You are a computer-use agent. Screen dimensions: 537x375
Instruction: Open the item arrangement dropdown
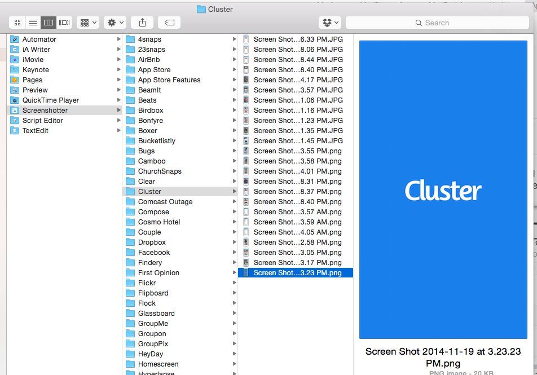(88, 23)
